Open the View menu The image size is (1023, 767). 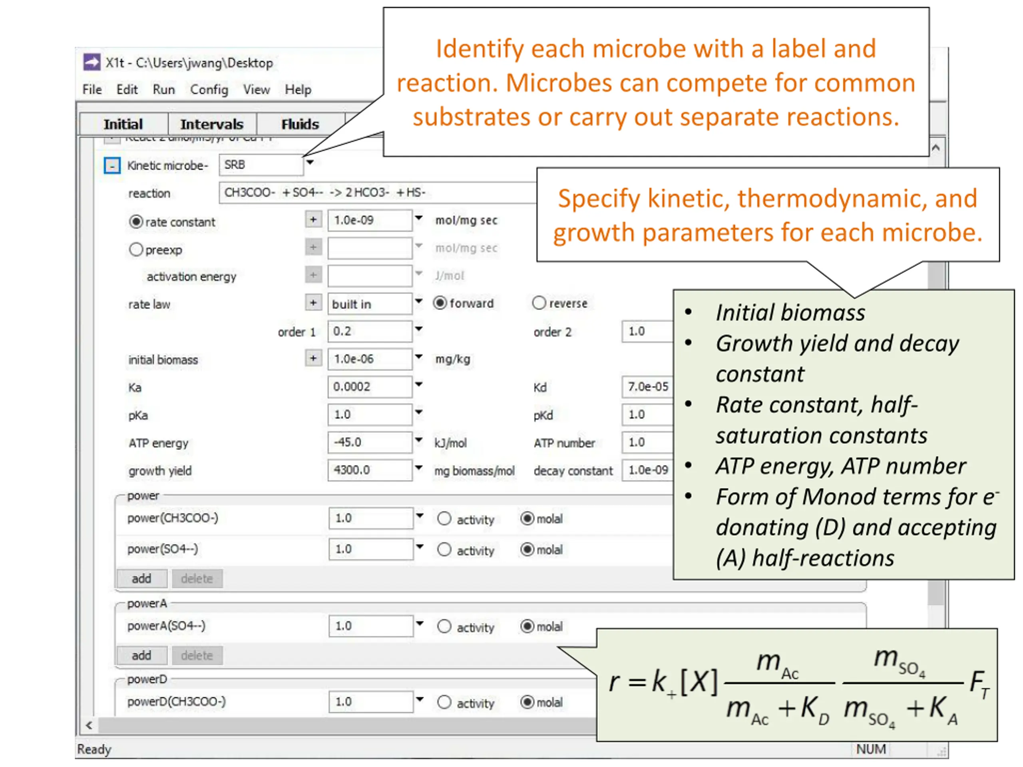(x=257, y=89)
